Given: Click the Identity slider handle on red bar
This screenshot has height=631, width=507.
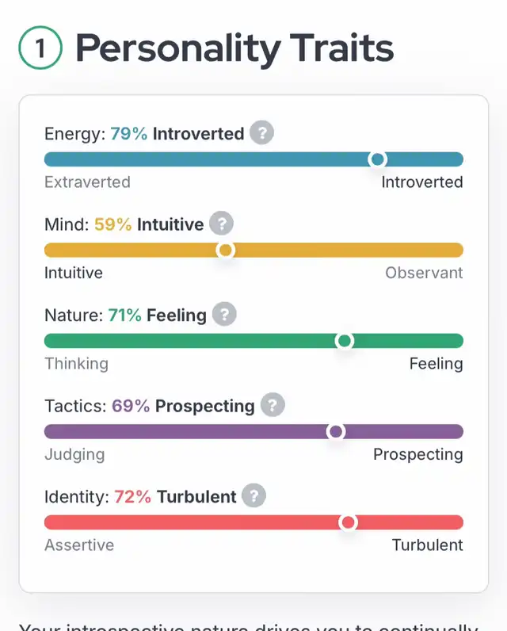Looking at the screenshot, I should [x=348, y=522].
